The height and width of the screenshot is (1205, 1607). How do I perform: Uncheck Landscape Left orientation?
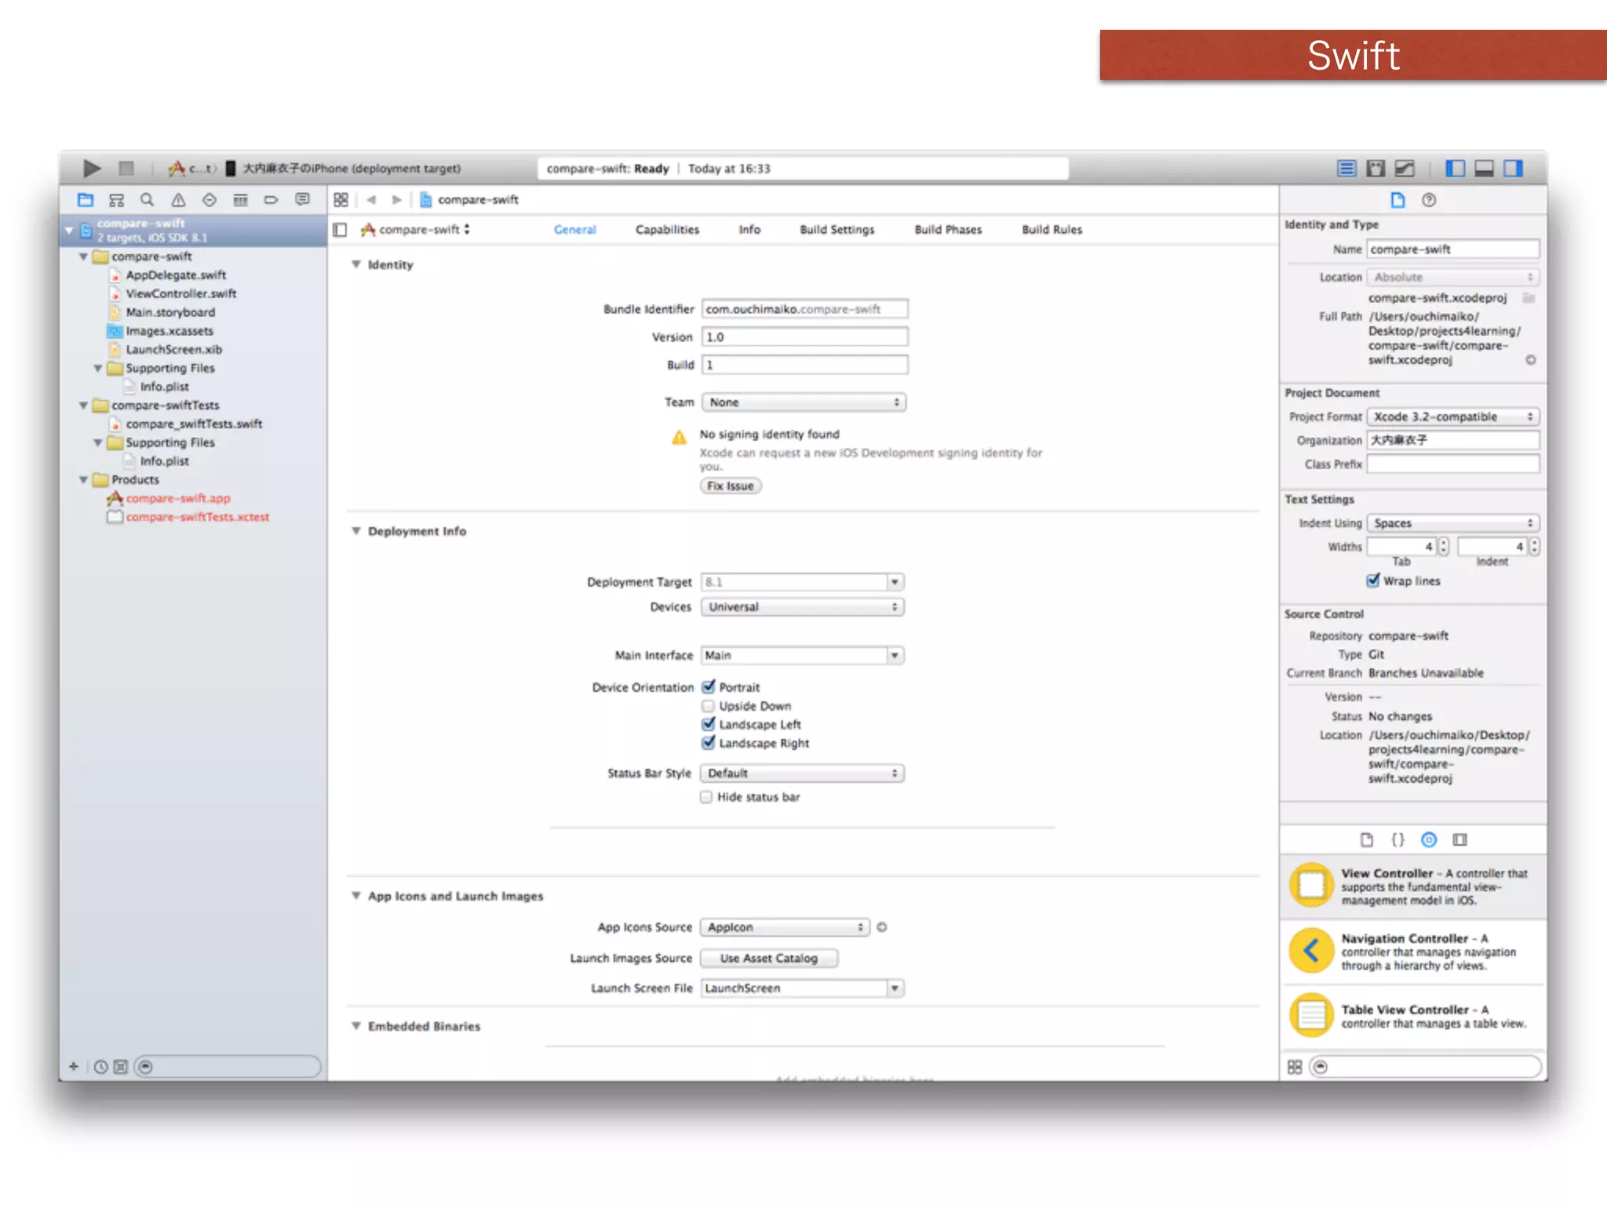[709, 724]
